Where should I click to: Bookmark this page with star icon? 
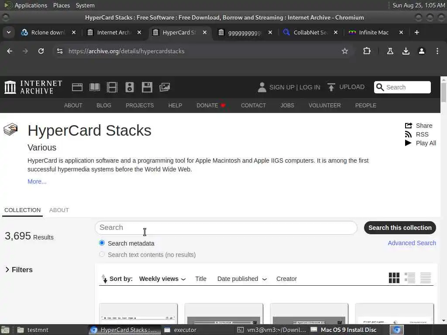(x=345, y=51)
